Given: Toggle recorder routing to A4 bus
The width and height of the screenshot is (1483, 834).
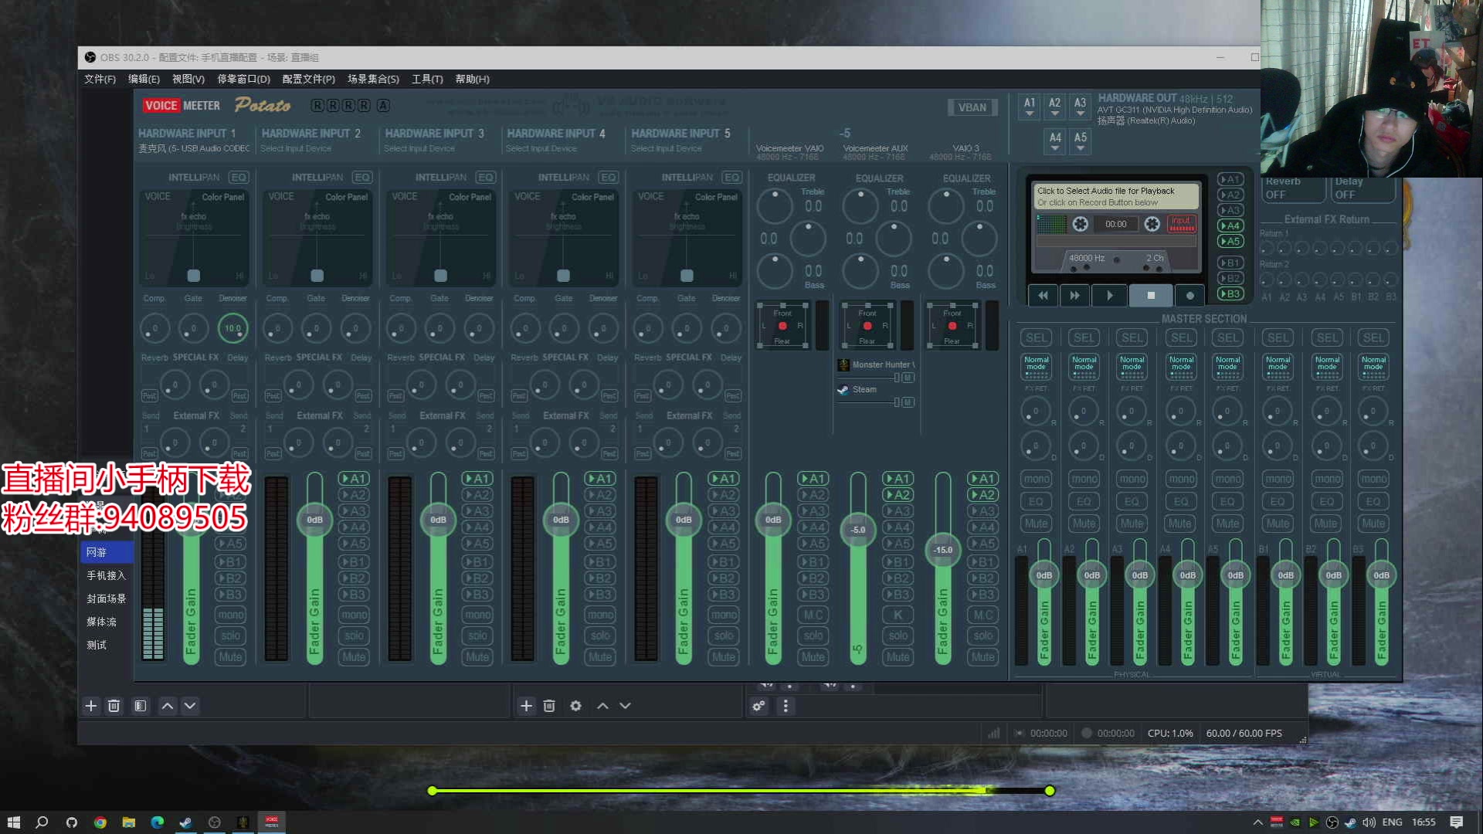Looking at the screenshot, I should click(1230, 225).
